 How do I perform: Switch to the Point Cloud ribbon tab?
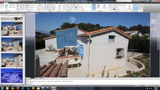(x=53, y=3)
